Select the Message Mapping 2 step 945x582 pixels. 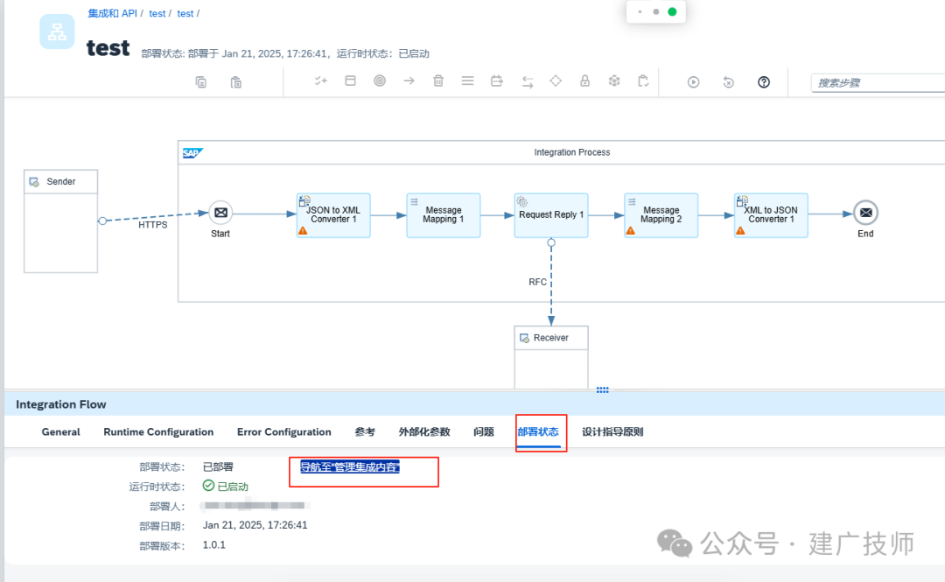[661, 215]
